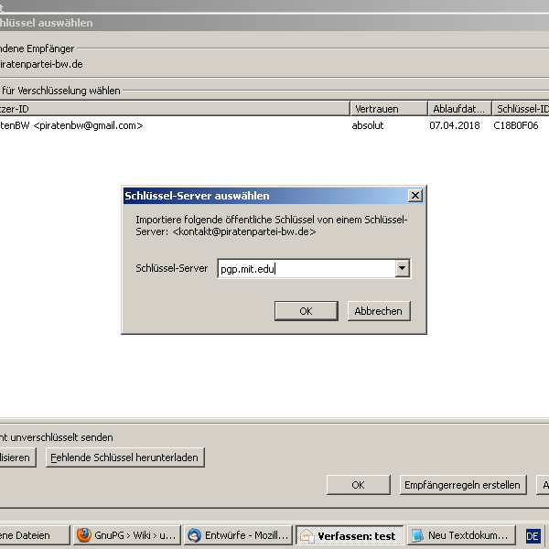Click compose mail icon for Verfassen: test
Screen dimensions: 549x549
pos(307,535)
